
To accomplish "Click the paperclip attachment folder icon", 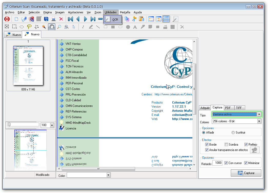I will click(31, 19).
